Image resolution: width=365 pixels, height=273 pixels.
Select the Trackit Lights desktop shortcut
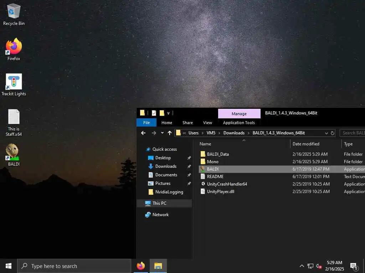pos(14,85)
